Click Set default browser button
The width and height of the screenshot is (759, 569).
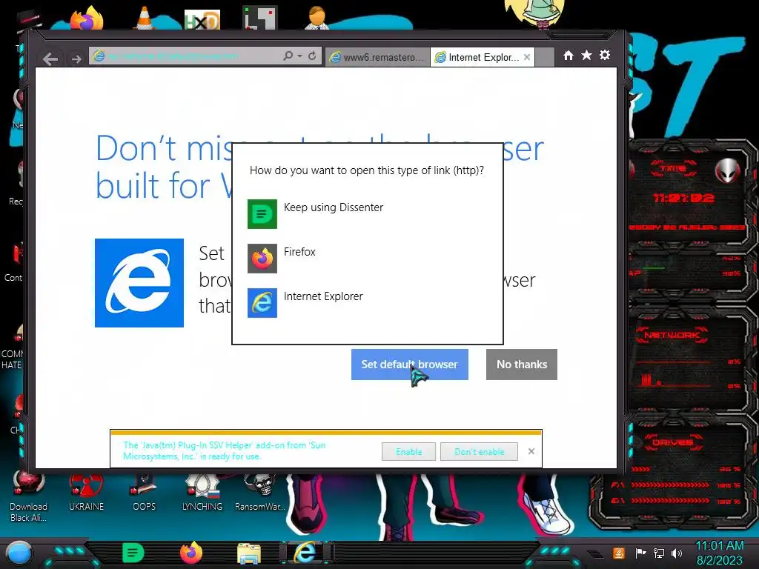[x=409, y=365]
